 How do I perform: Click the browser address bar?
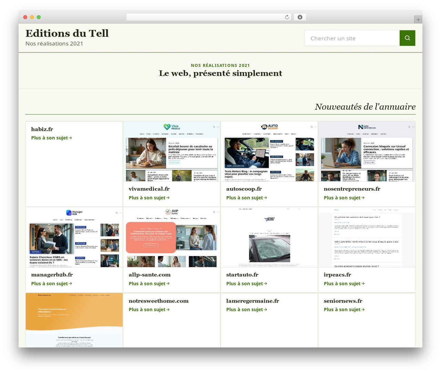coord(209,17)
